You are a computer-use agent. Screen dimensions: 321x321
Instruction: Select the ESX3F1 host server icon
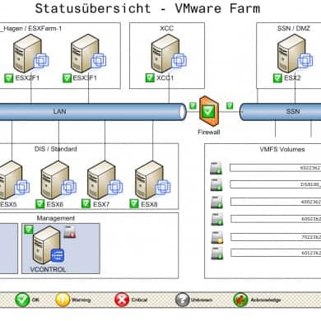(x=88, y=53)
